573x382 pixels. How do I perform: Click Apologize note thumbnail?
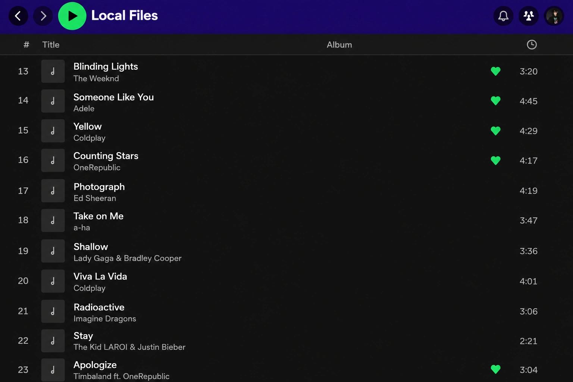tap(53, 370)
